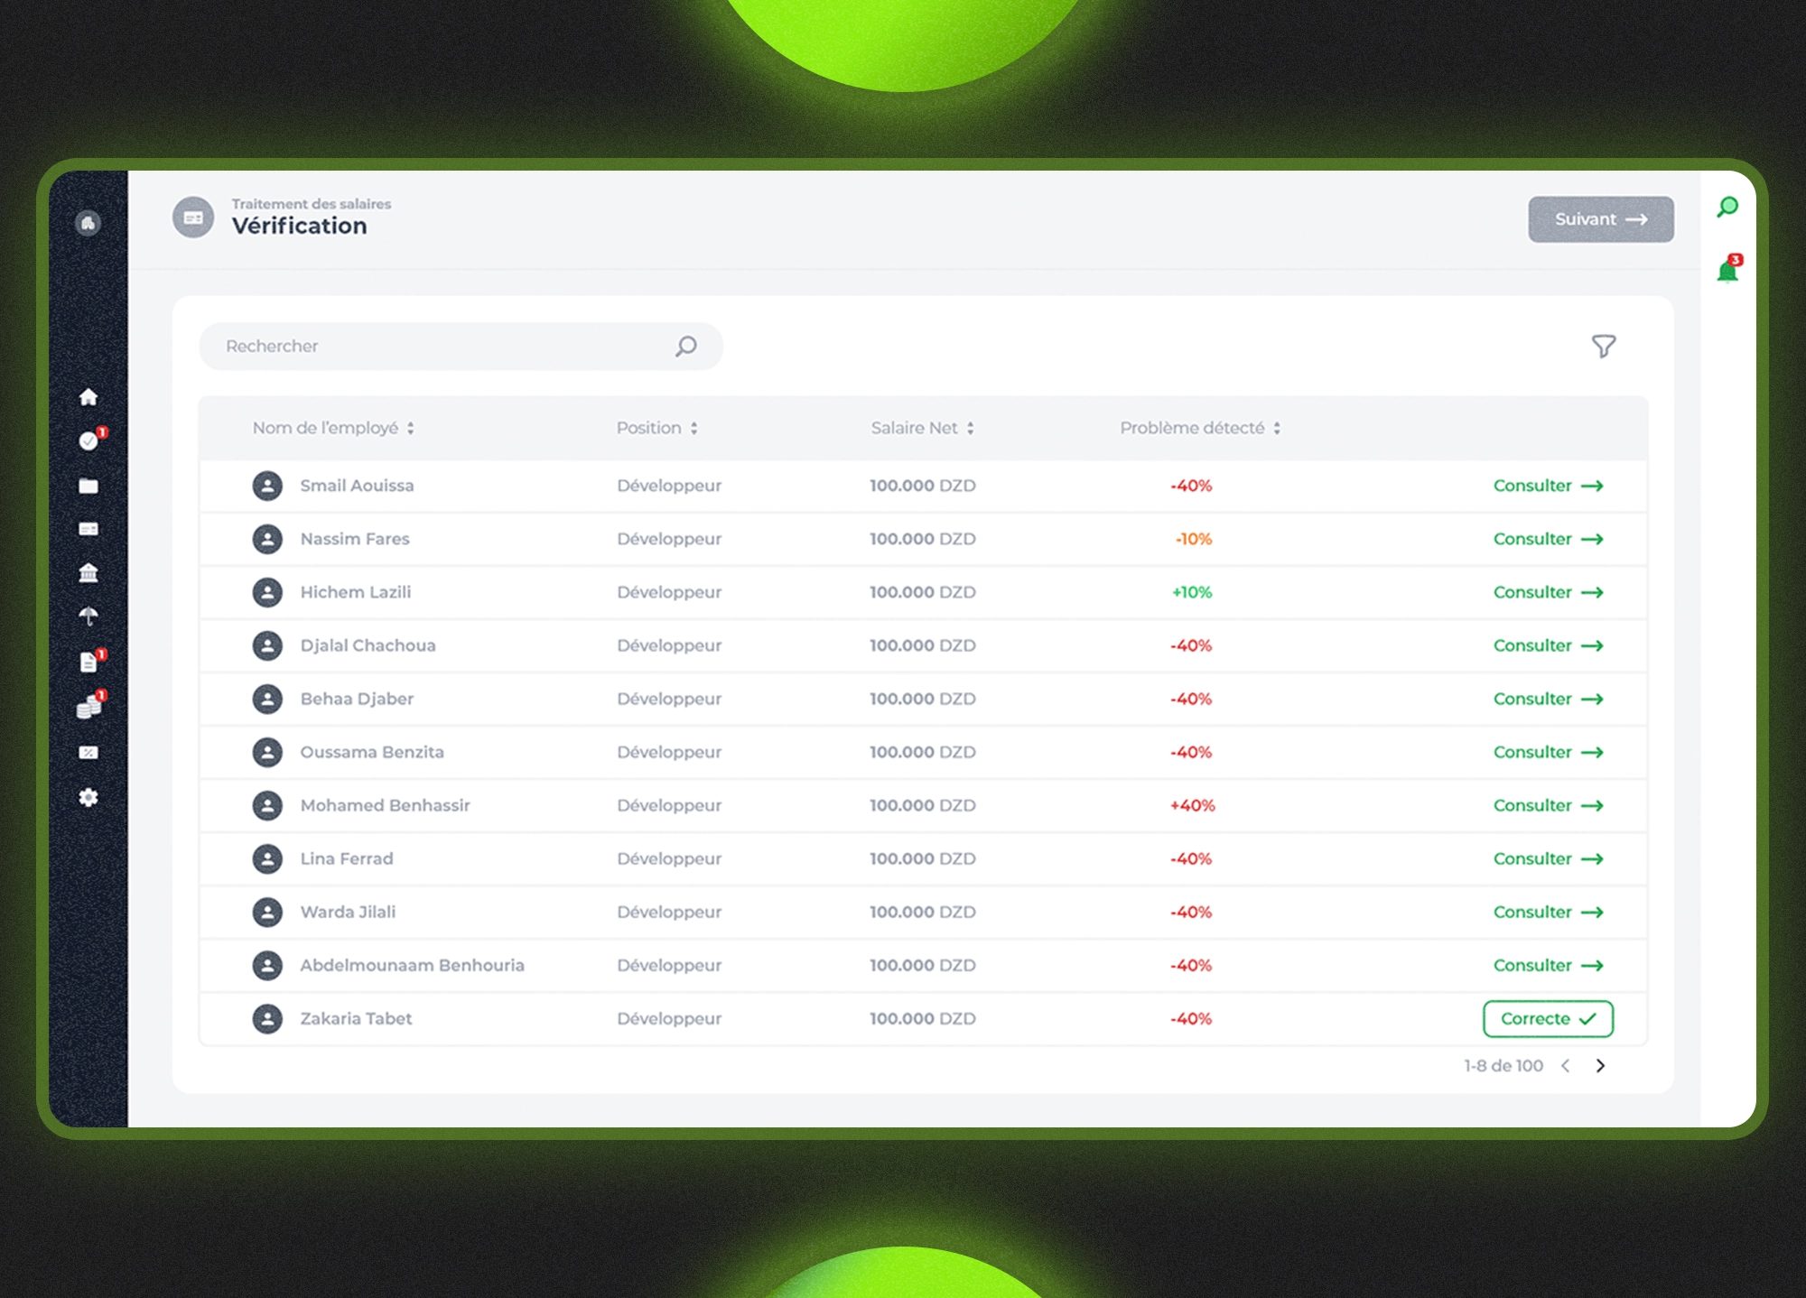Open Consulter link for Mohamed Benhassir
Image resolution: width=1806 pixels, height=1298 pixels.
1548,805
